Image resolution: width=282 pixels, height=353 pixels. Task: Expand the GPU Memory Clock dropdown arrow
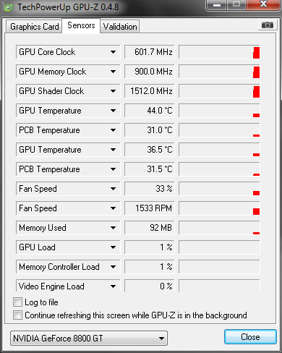pos(113,72)
